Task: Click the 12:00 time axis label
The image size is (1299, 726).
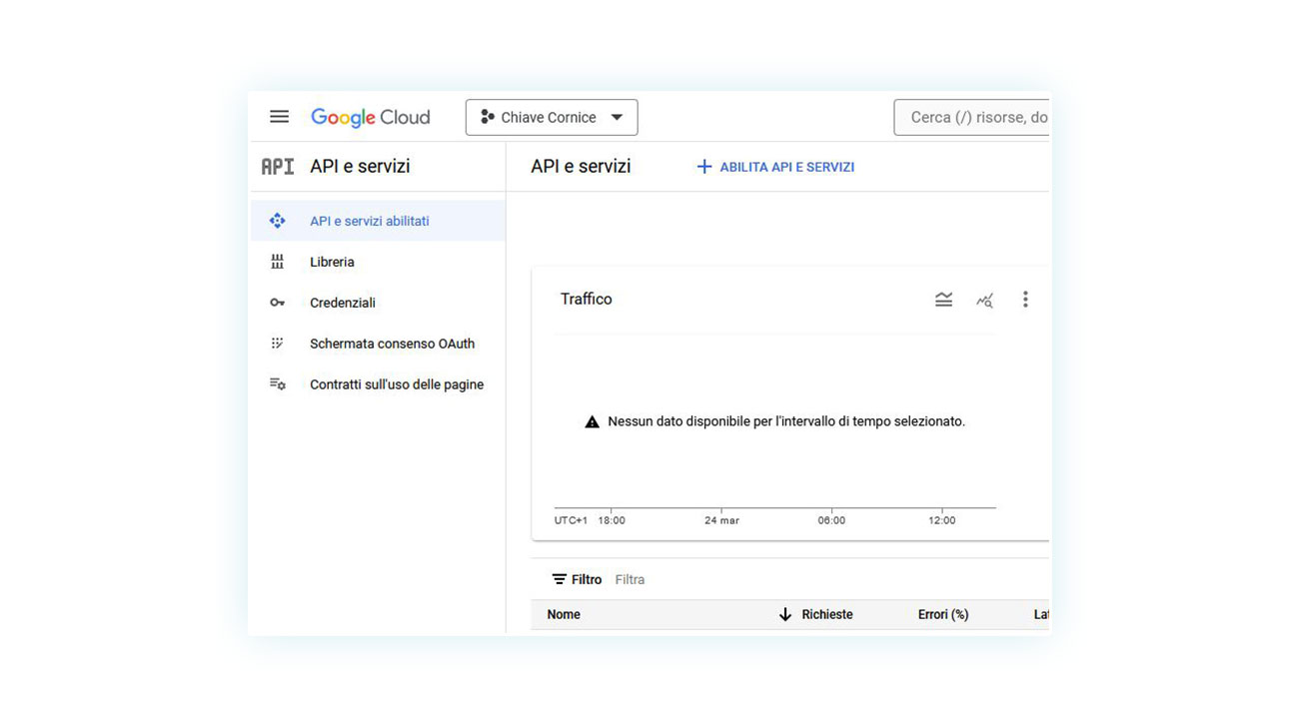Action: (x=942, y=520)
